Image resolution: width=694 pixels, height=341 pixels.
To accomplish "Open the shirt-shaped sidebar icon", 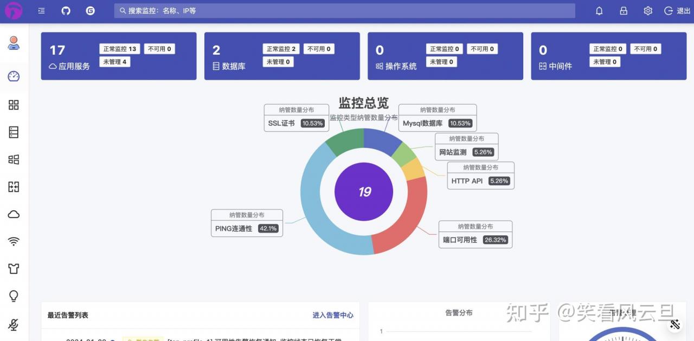I will [x=14, y=268].
